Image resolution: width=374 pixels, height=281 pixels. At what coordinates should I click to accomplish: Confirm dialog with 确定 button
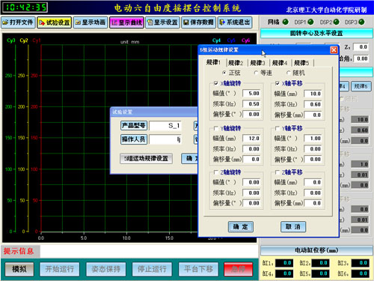241,227
